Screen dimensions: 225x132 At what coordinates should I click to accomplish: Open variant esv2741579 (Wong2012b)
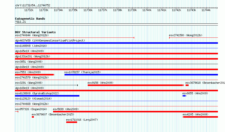coord(32,77)
